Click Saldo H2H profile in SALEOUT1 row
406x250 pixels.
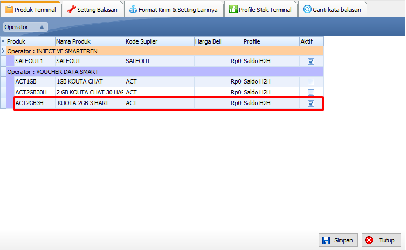click(x=271, y=61)
